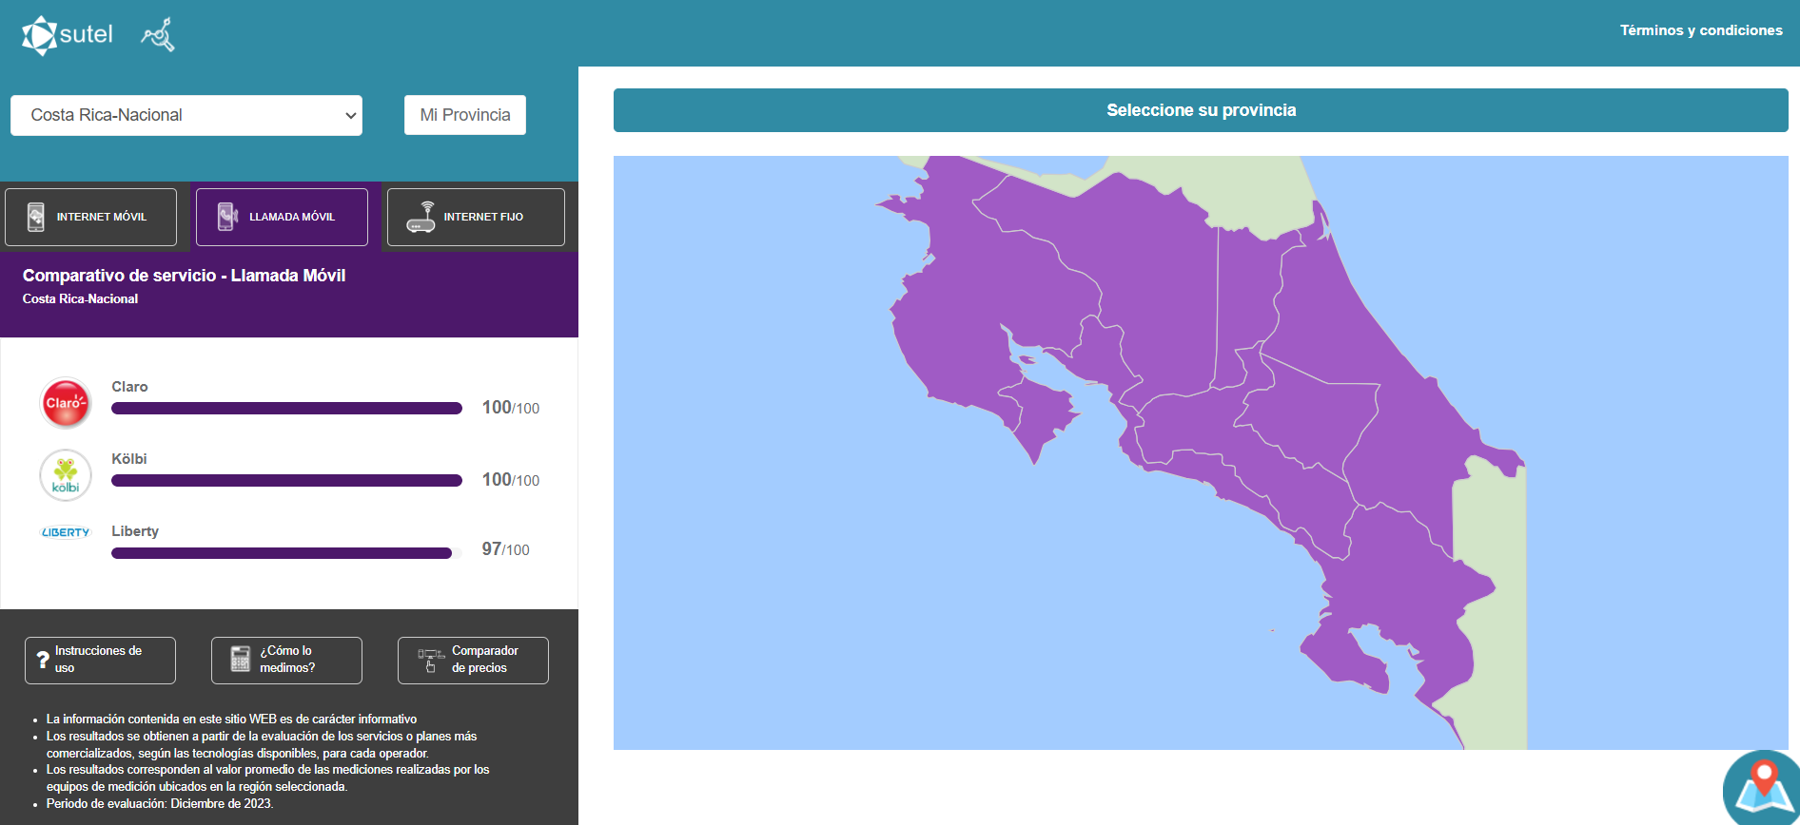Click the Claro score progress bar
This screenshot has width=1800, height=825.
286,409
